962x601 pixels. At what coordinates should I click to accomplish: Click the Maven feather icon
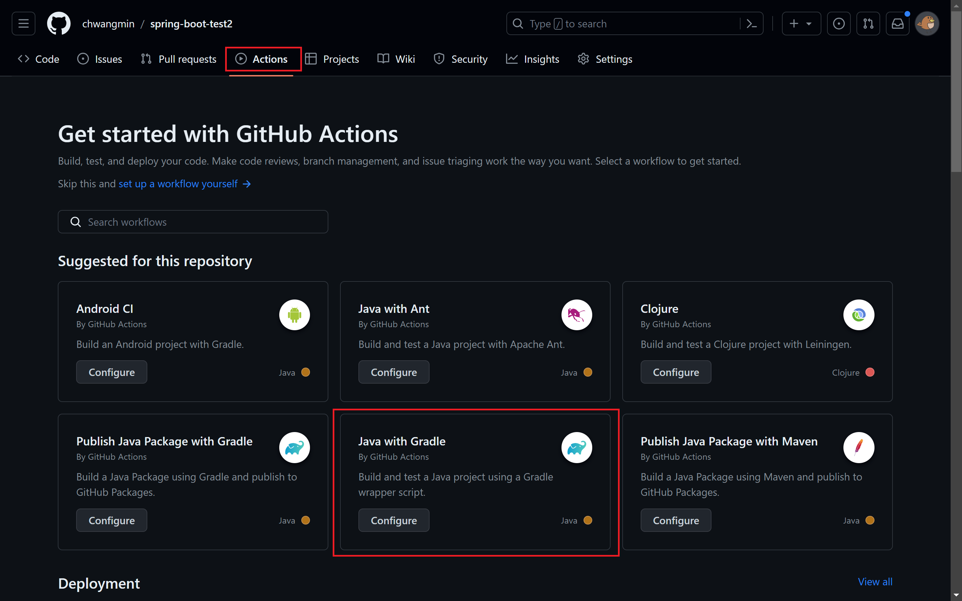pos(859,447)
